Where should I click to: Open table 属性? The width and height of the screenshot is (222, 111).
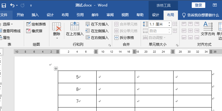[5, 37]
